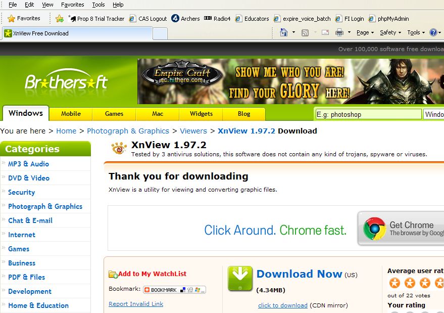Open the Edit menu

click(x=29, y=5)
